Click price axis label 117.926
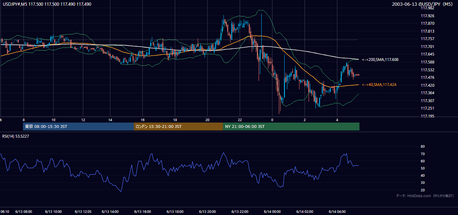458x215 pixels. click(x=427, y=16)
